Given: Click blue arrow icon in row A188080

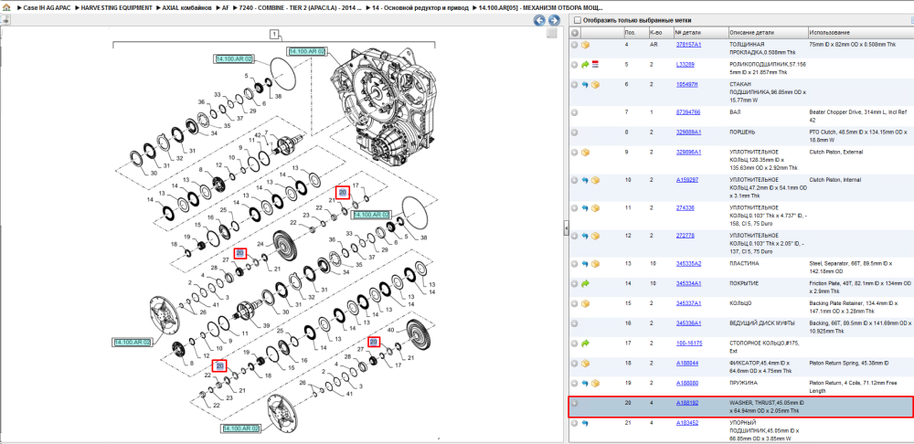Looking at the screenshot, I should pos(586,383).
